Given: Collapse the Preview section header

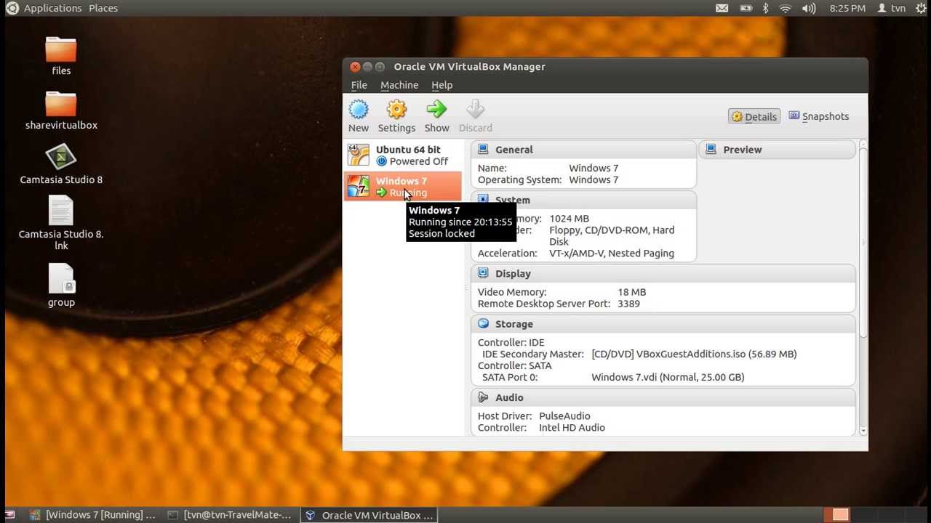Looking at the screenshot, I should click(x=777, y=150).
